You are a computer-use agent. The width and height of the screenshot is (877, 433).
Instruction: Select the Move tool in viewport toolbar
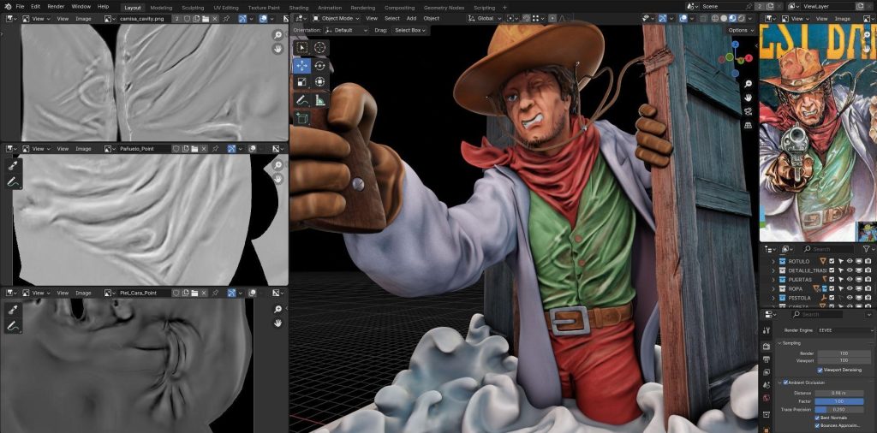302,65
